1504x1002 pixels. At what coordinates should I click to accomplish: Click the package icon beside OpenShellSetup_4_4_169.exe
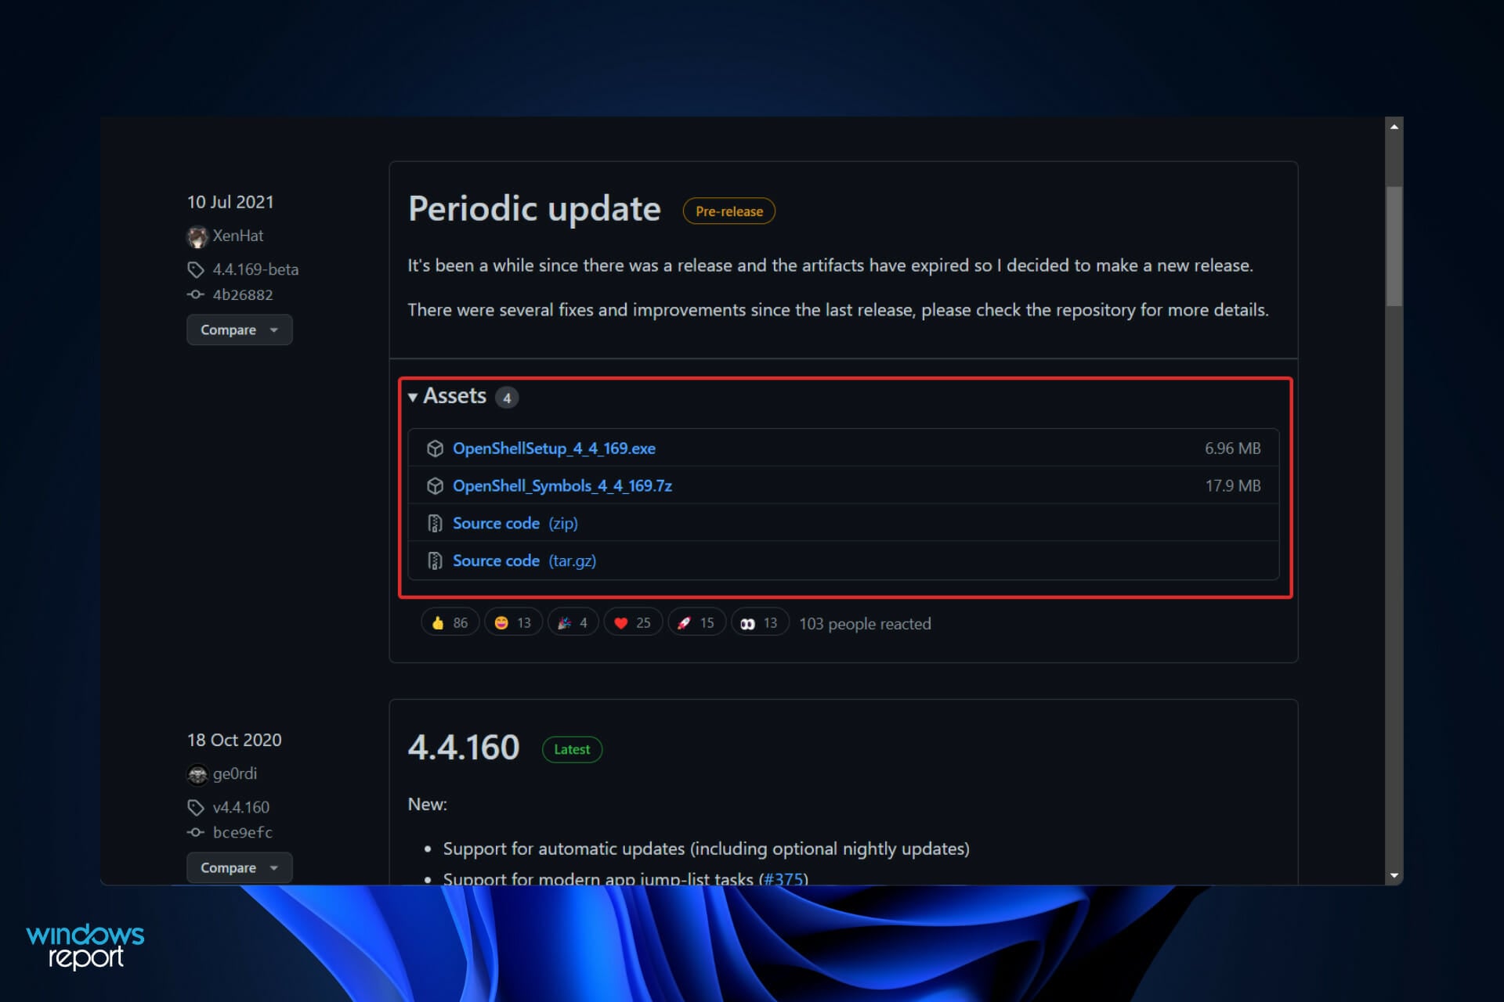click(x=436, y=448)
